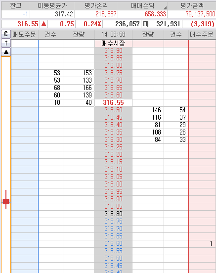This screenshot has height=273, width=216.
Task: Click ask quantity 139 at 316.60
Action: [87, 95]
